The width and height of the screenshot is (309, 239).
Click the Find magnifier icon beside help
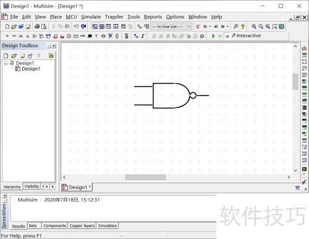(x=236, y=27)
